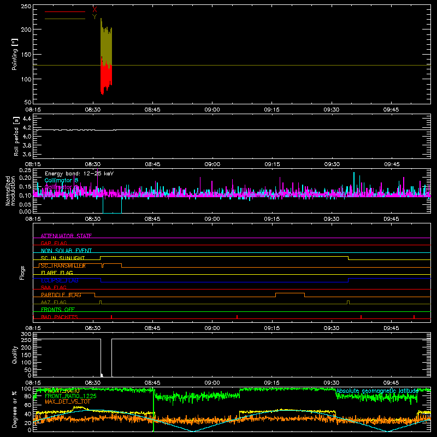Select the A4Z_FLAG label
This screenshot has width=437, height=437.
point(54,302)
